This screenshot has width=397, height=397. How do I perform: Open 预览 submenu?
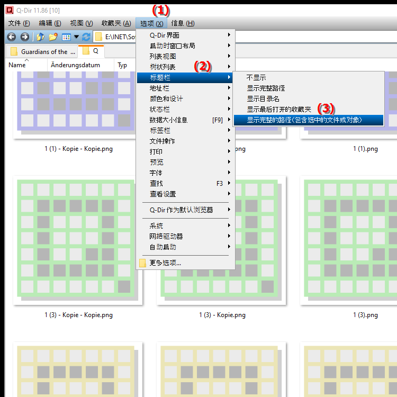pos(186,162)
